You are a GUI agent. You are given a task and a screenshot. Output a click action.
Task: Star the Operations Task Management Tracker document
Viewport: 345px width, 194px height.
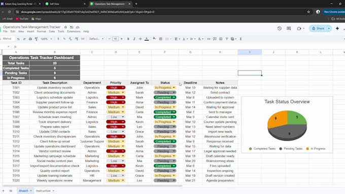tap(65, 27)
